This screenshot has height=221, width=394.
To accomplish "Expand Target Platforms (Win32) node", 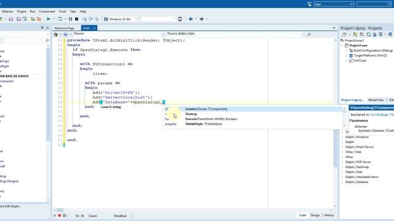I will [346, 55].
